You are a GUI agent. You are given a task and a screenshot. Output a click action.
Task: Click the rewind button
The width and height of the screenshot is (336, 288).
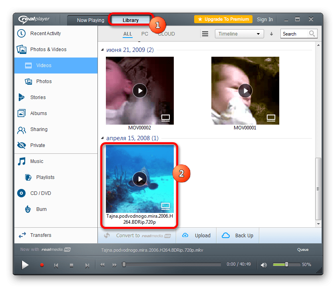click(102, 265)
